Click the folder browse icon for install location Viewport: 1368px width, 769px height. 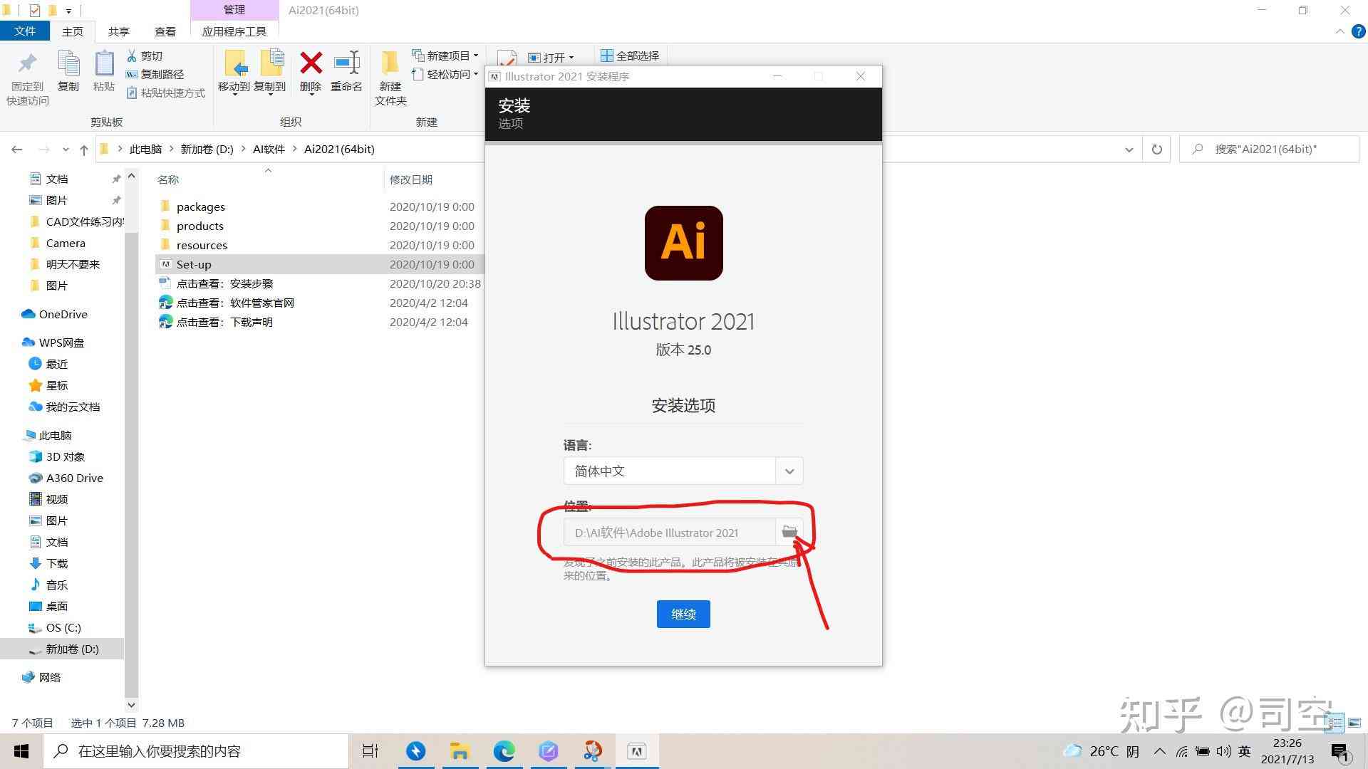(788, 531)
